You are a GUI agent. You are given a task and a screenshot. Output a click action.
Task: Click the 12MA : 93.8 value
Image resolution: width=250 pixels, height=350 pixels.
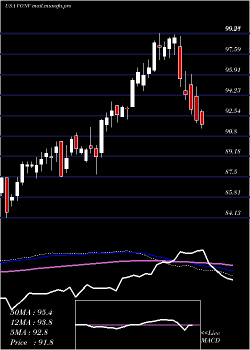tap(31, 322)
